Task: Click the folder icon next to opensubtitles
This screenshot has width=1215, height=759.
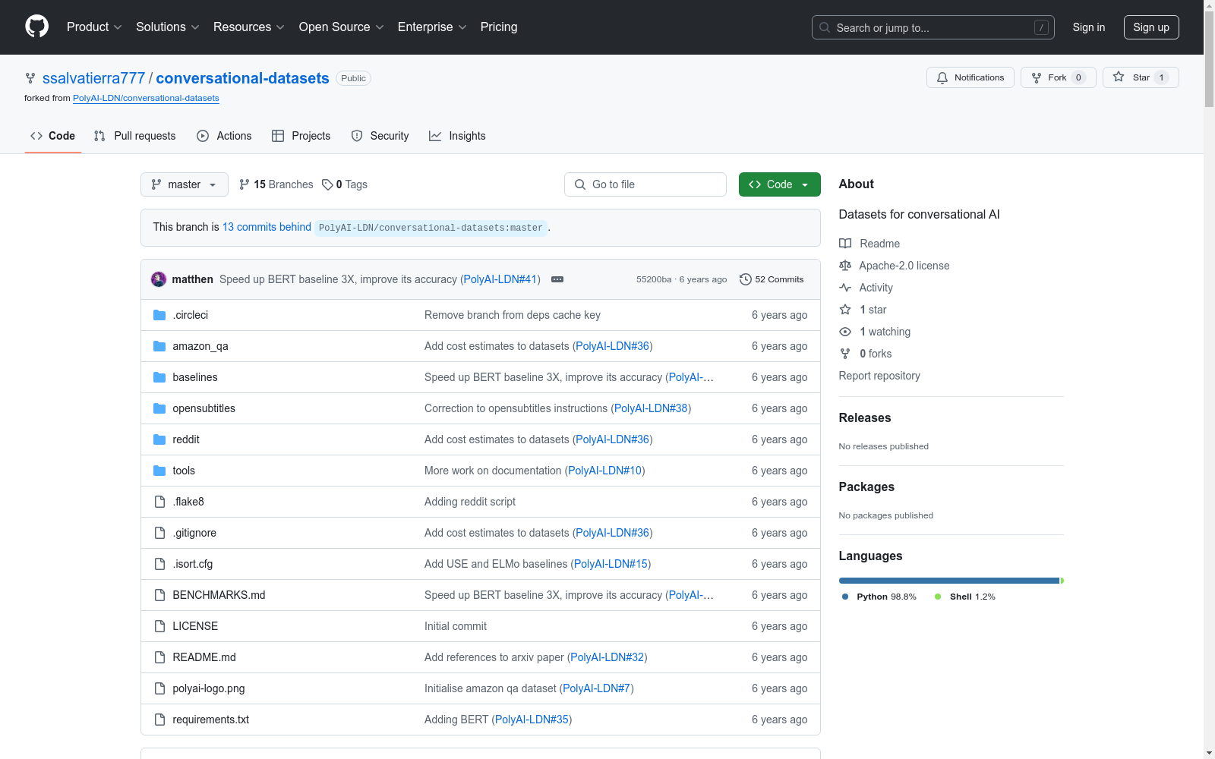Action: click(159, 408)
